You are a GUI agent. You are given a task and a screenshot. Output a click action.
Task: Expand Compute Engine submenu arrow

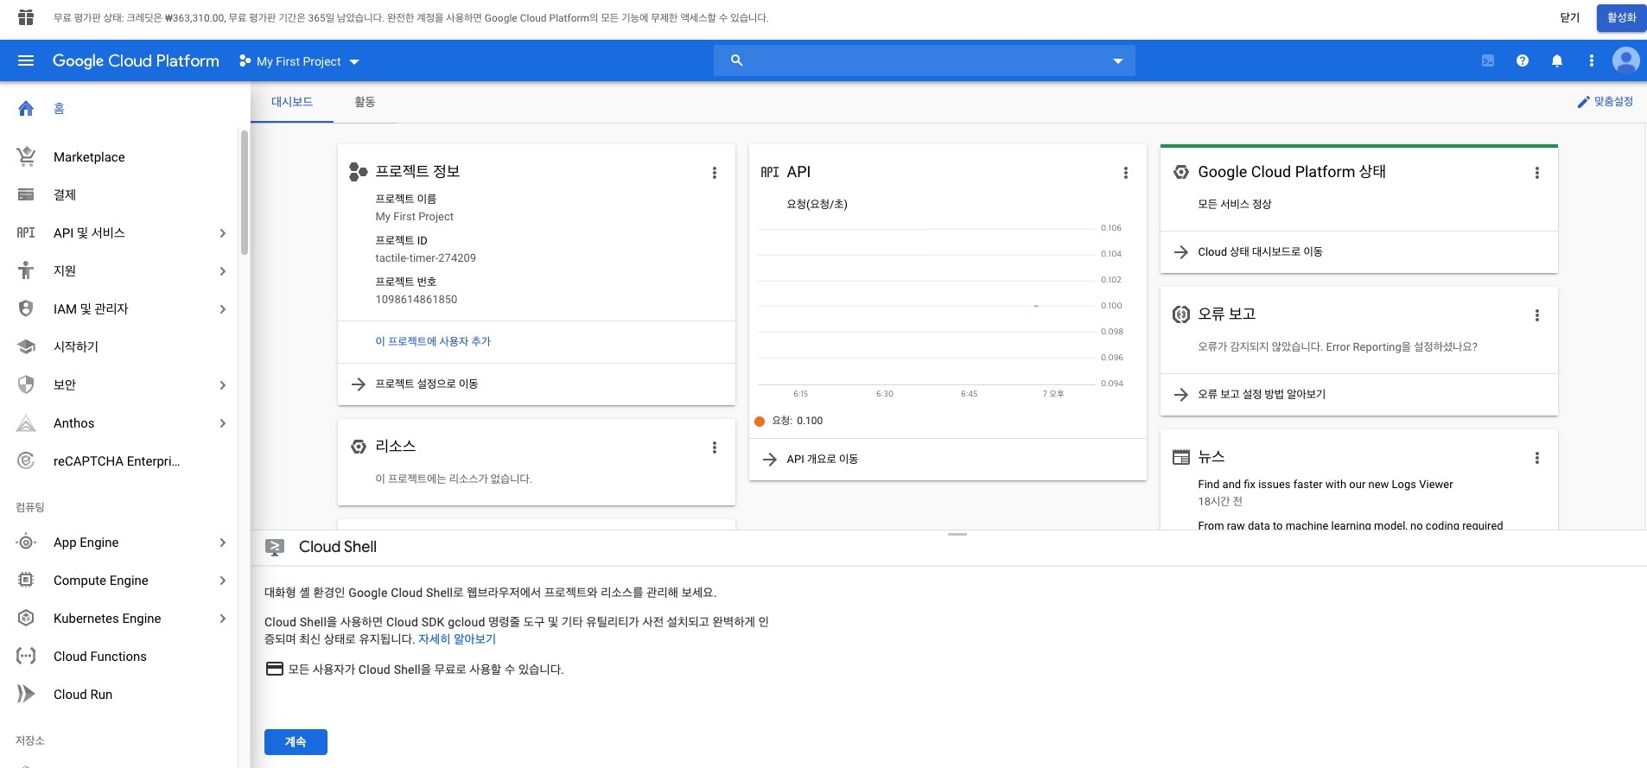pos(223,581)
